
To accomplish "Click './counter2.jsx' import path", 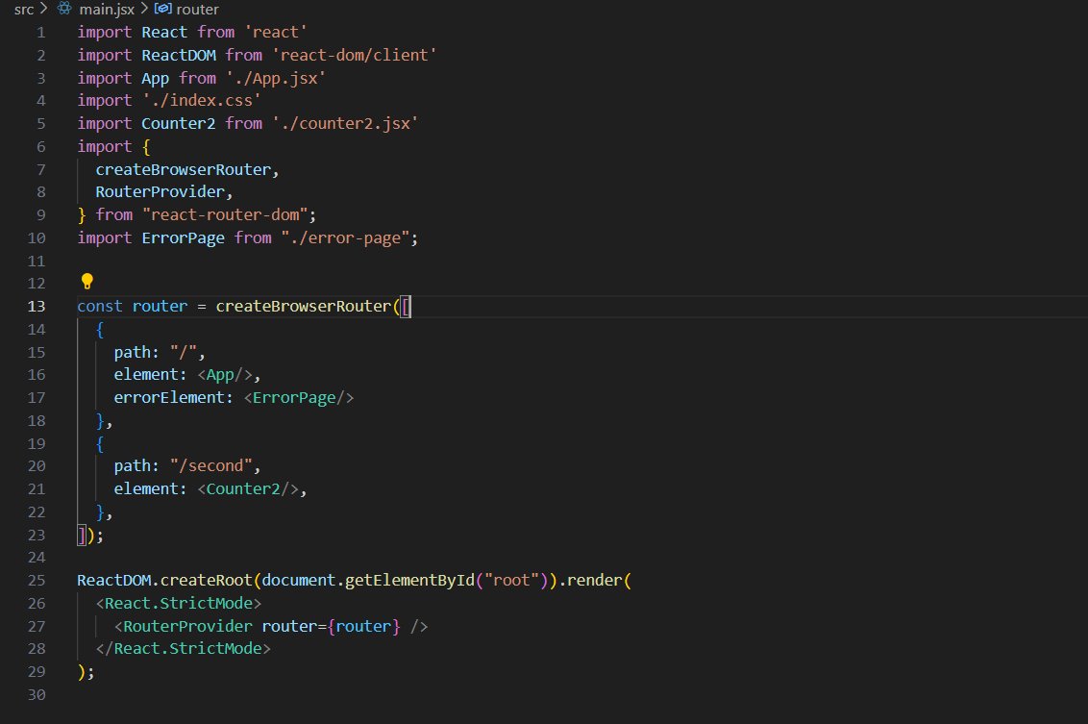I will pos(345,124).
